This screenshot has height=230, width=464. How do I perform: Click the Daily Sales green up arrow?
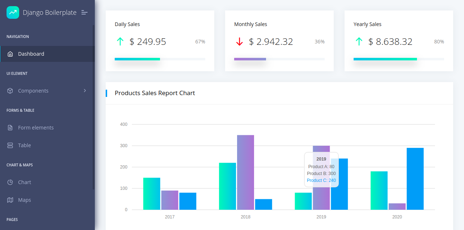(120, 42)
